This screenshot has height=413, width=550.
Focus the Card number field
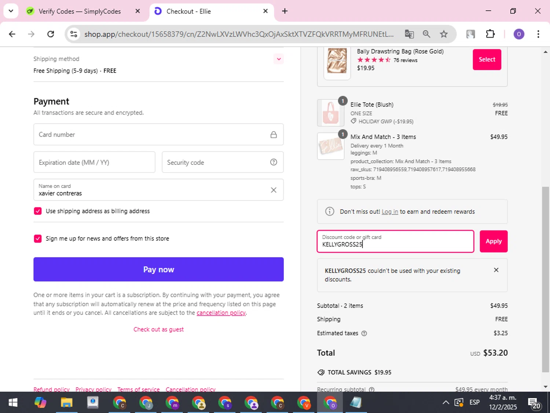pos(158,134)
